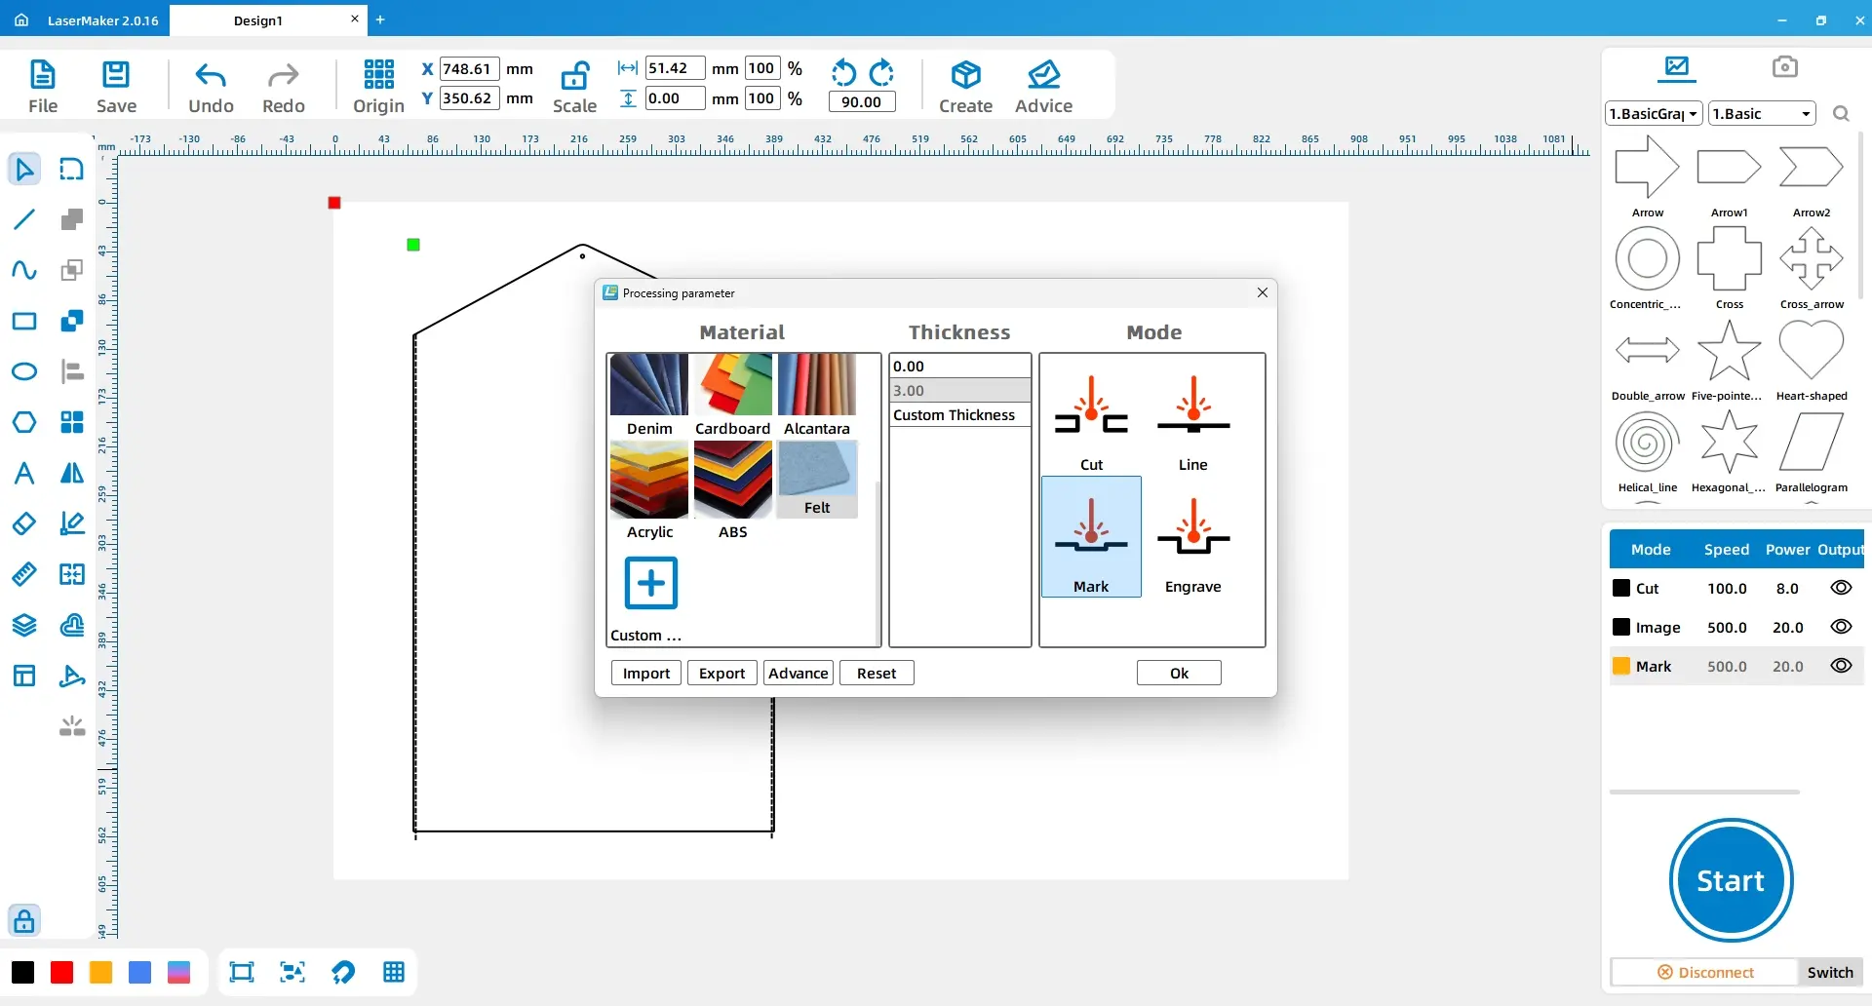
Task: Open the layers stack tool
Action: pos(24,625)
